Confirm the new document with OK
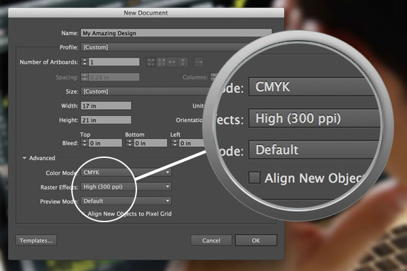 click(x=256, y=241)
